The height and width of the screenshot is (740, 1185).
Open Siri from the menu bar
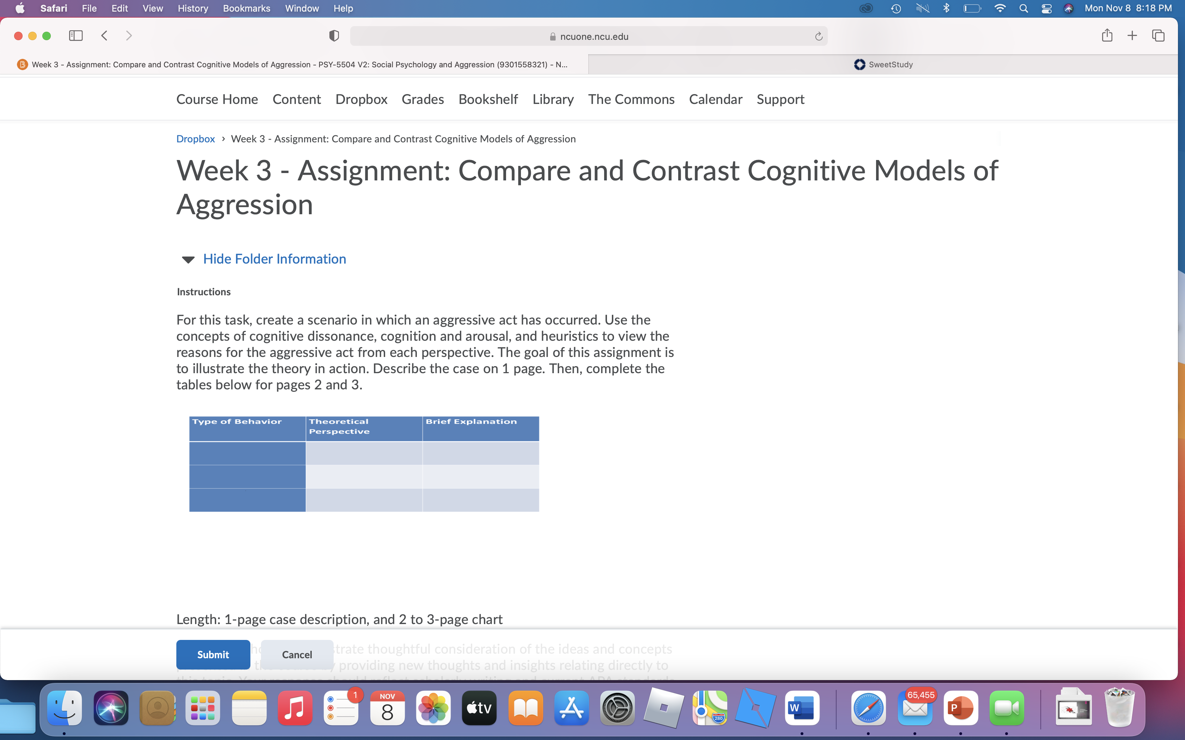pyautogui.click(x=1069, y=8)
